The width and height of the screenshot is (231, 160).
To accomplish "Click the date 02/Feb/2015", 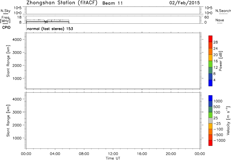I will coord(185,3).
